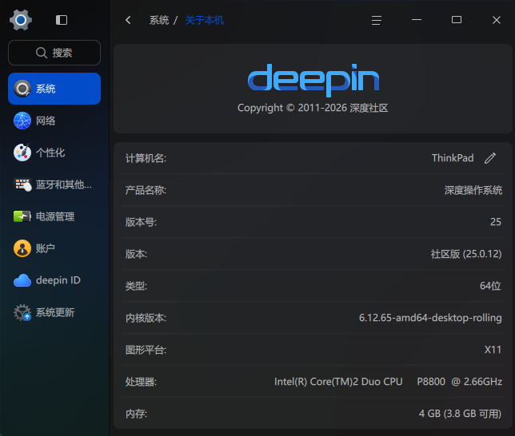Open the hamburger main menu
The image size is (515, 436).
[x=377, y=20]
